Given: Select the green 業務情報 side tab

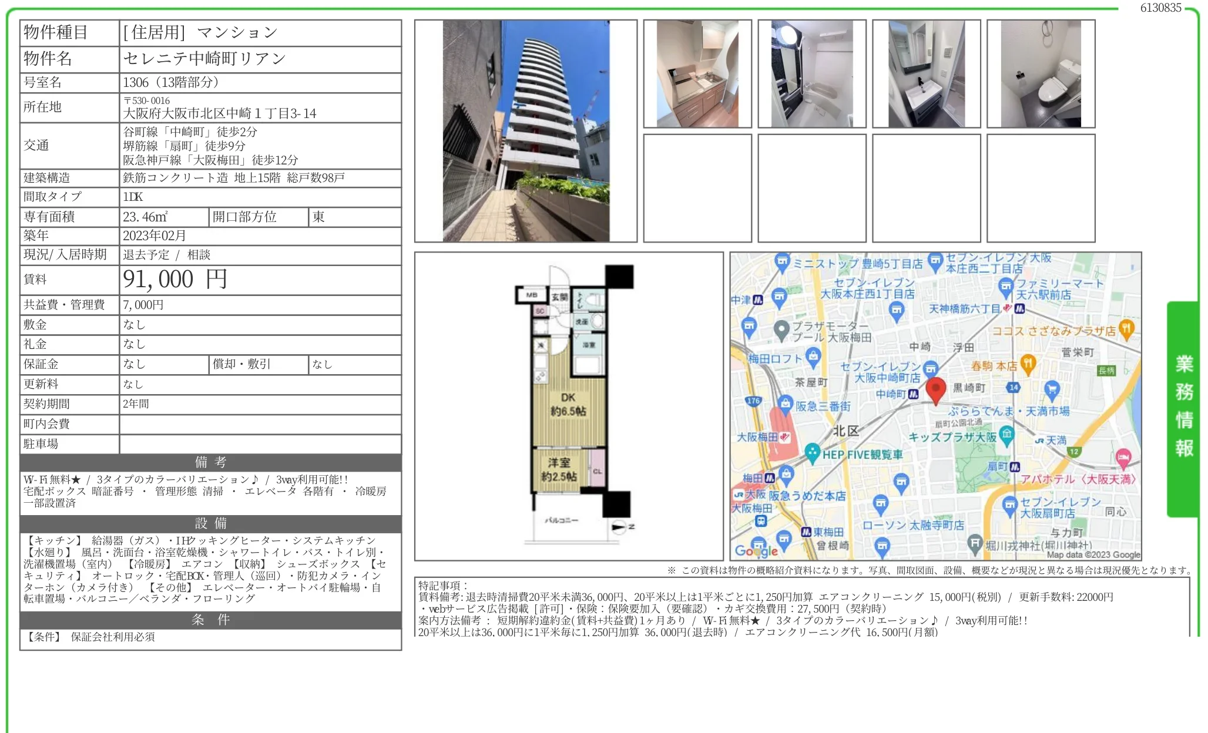Looking at the screenshot, I should pos(1183,408).
